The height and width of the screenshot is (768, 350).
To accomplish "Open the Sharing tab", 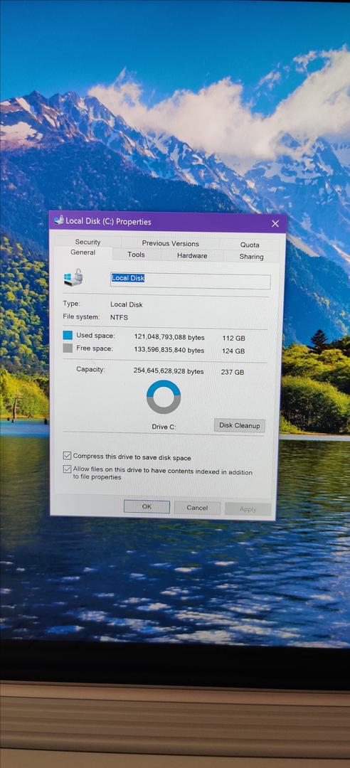I will click(251, 257).
